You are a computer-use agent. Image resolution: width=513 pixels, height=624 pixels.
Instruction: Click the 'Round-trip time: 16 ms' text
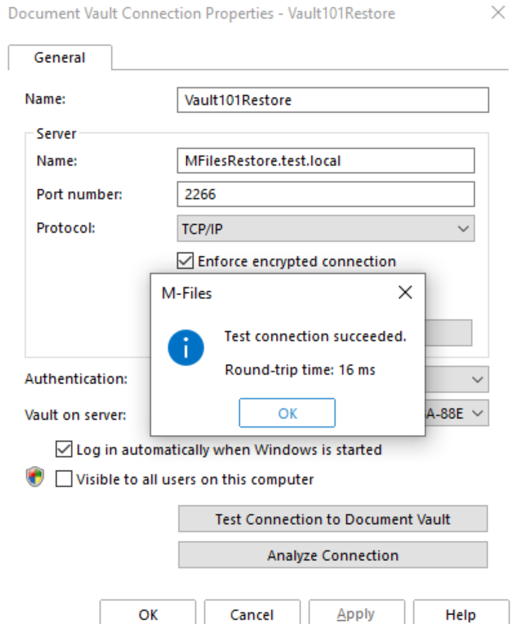click(300, 369)
